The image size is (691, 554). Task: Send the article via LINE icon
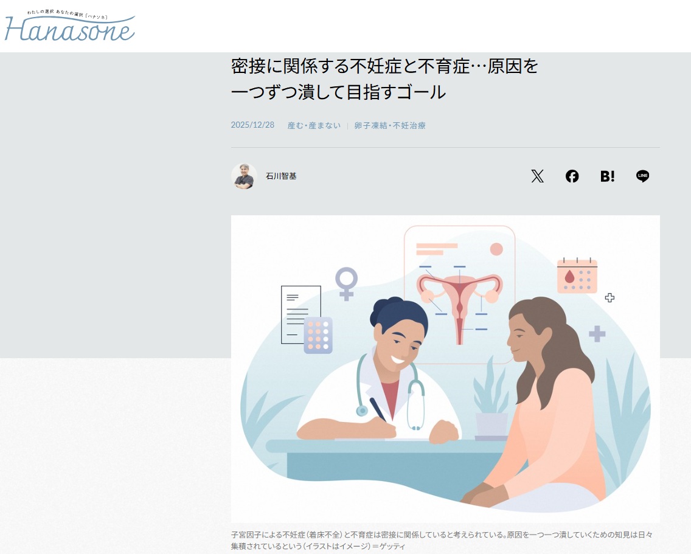point(642,176)
